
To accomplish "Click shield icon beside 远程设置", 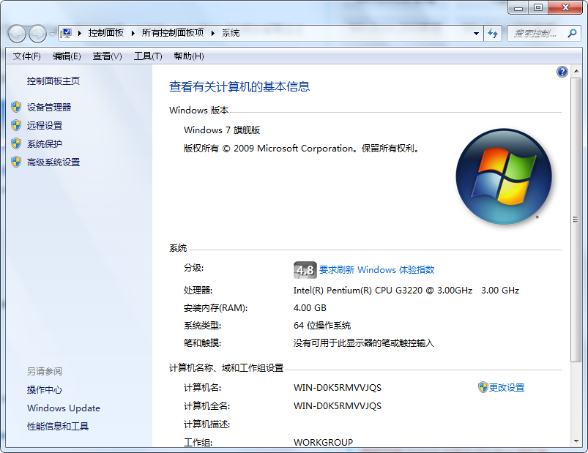I will (x=16, y=125).
